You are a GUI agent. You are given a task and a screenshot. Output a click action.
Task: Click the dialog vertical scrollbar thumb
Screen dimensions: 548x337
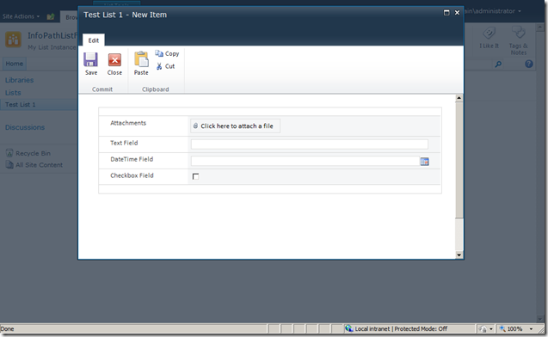(459, 160)
